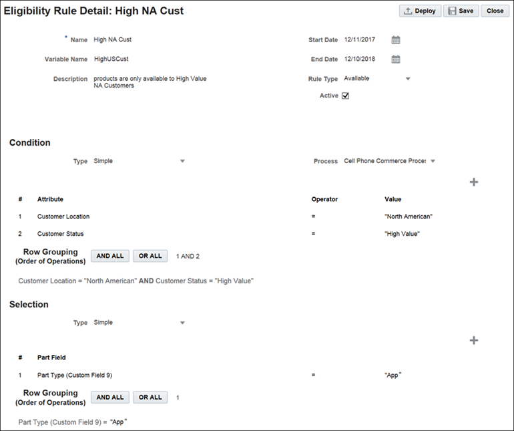The image size is (514, 431).
Task: Click the Operator column header
Action: pyautogui.click(x=324, y=199)
